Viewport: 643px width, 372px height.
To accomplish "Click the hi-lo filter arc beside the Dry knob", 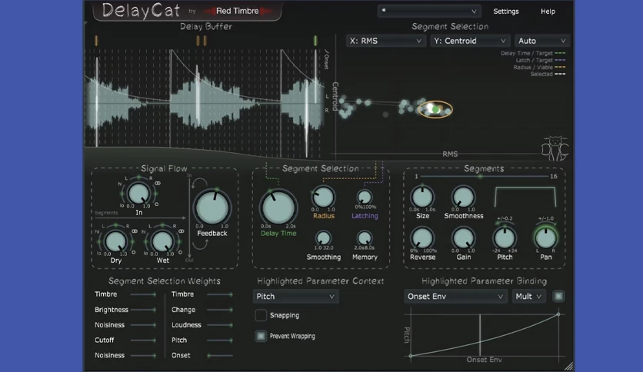I will click(x=100, y=241).
